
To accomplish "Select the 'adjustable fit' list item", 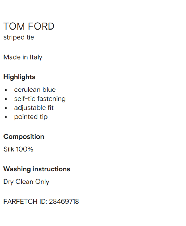I will [x=34, y=108].
